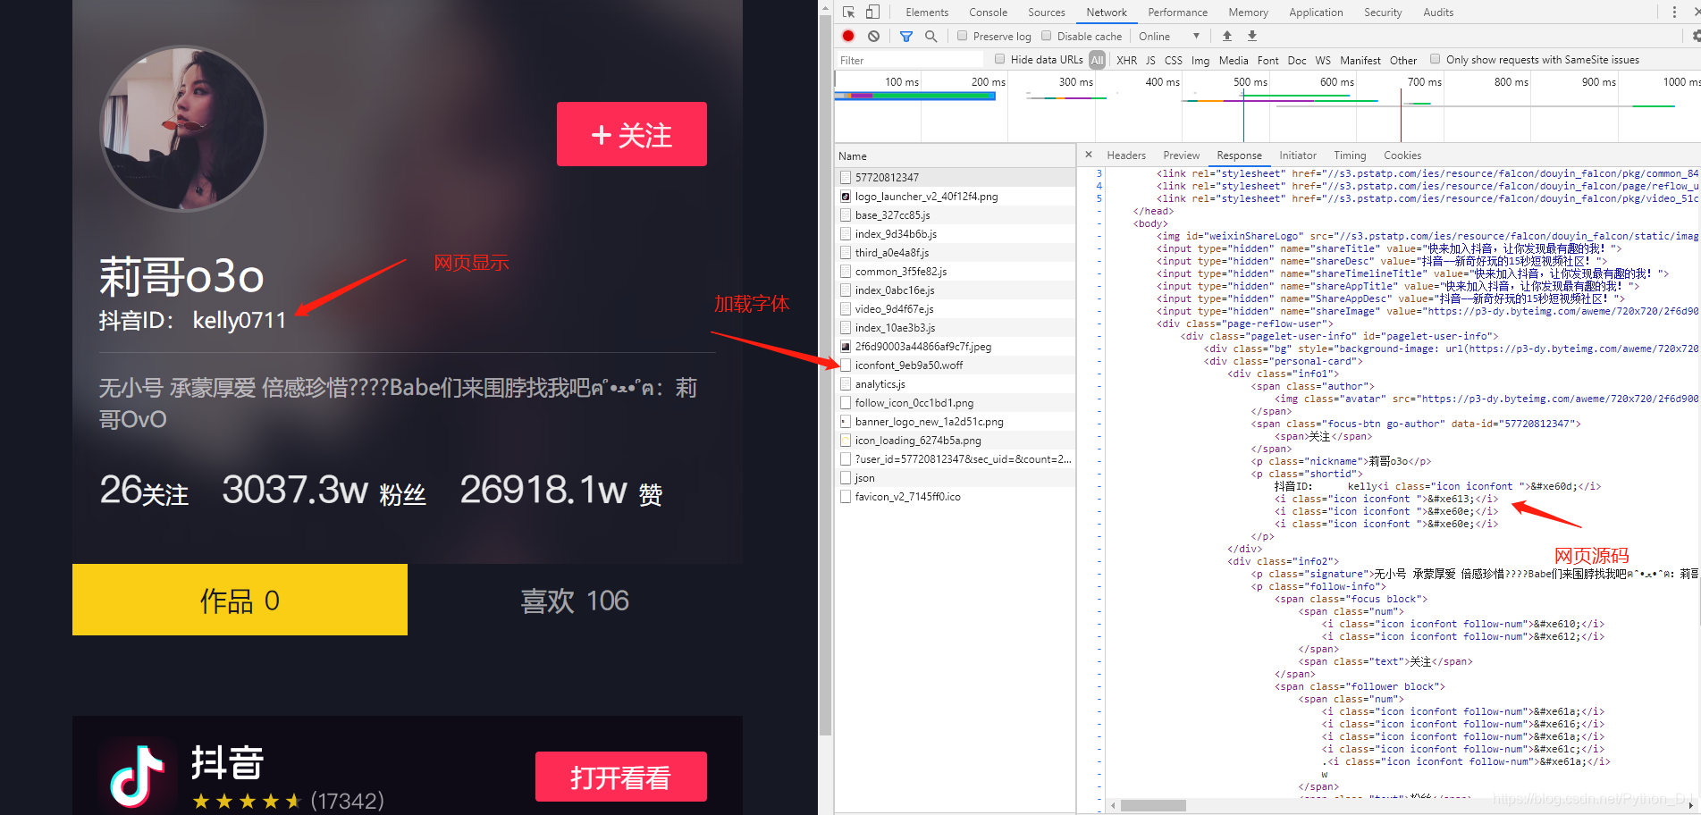Screen dimensions: 1701x815
Task: Close the request details pane
Action: pyautogui.click(x=1088, y=155)
